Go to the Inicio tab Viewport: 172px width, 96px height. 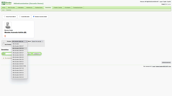[4, 7]
